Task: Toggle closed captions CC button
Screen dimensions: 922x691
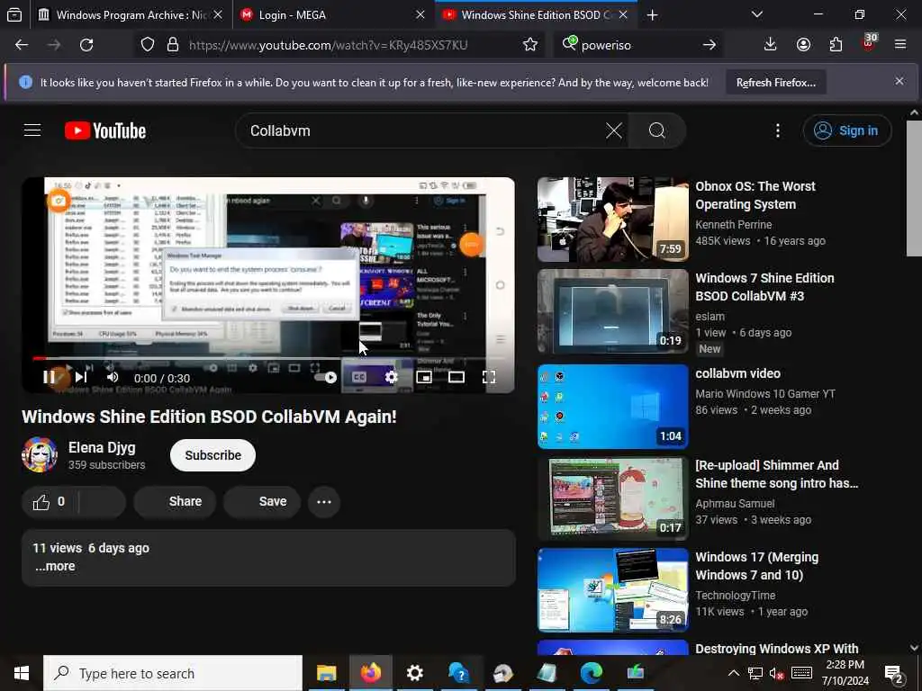Action: pyautogui.click(x=358, y=377)
